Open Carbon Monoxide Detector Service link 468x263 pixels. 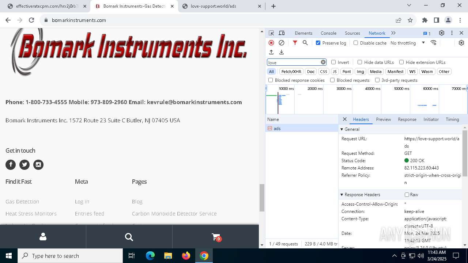coord(174,214)
